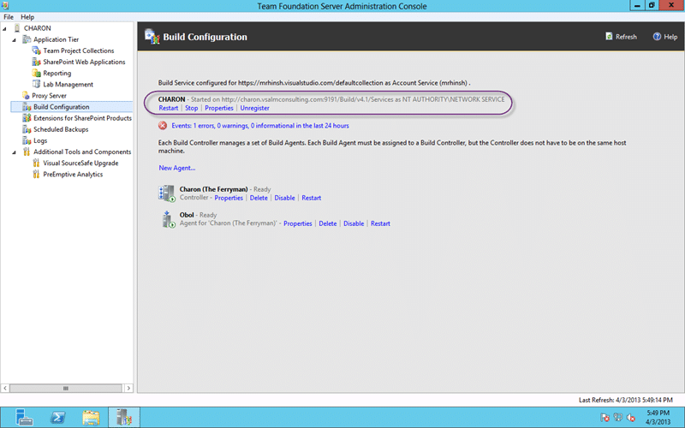The width and height of the screenshot is (685, 428).
Task: Select Proxy Server in tree
Action: [50, 96]
